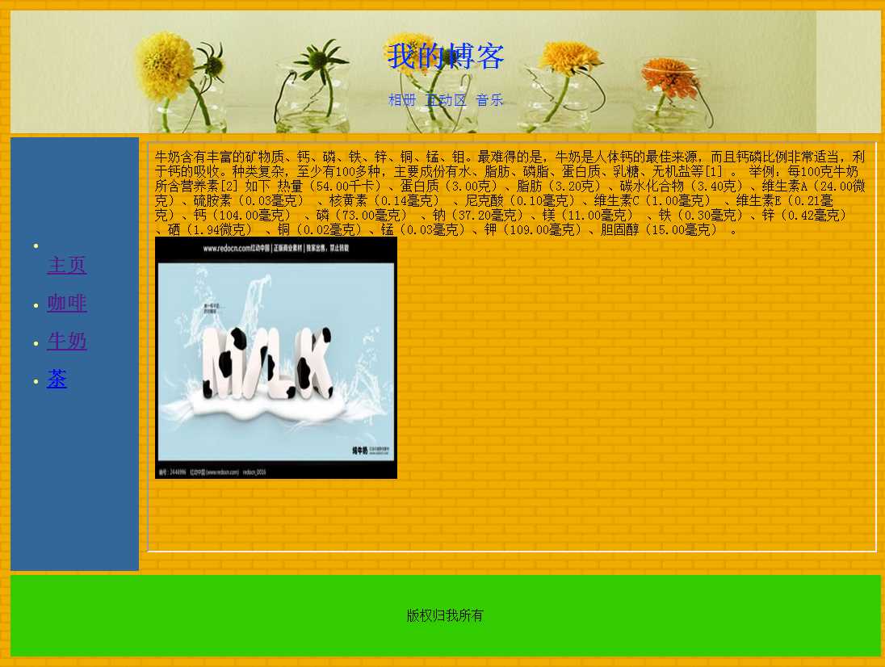Screen dimensions: 885x667
Task: Open the 音乐 page link
Action: click(489, 100)
